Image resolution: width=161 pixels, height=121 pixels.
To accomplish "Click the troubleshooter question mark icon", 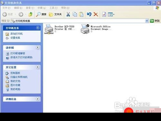I will (x=7, y=54).
